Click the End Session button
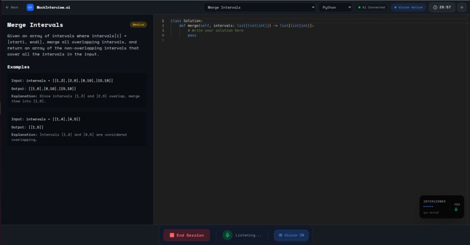 click(x=187, y=235)
